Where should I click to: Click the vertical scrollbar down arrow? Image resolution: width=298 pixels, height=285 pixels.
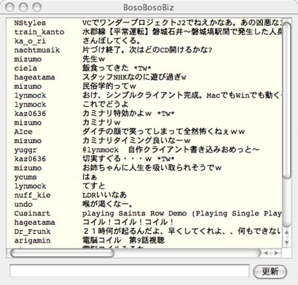(287, 243)
